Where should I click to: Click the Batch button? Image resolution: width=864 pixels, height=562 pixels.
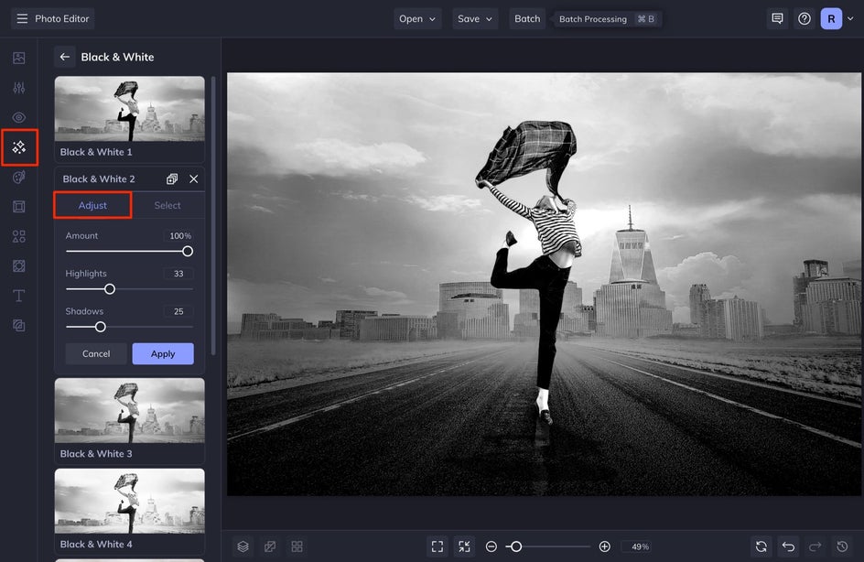[x=527, y=18]
